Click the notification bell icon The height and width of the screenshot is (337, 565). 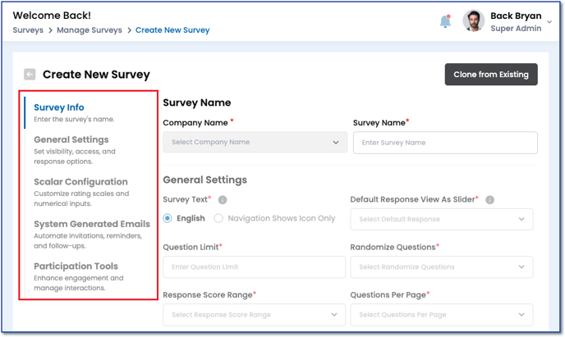(x=445, y=21)
